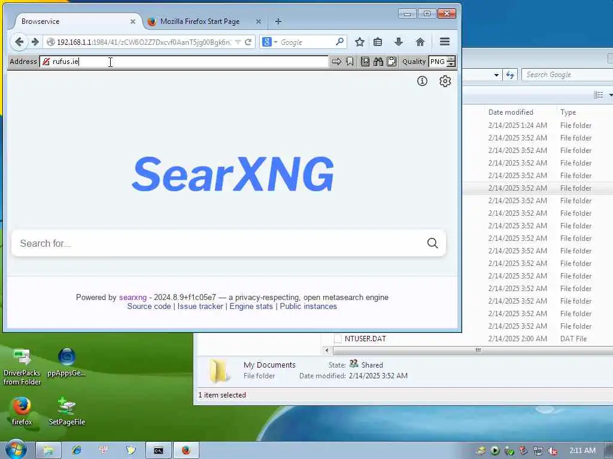Click the Browservice clipboard icon
The height and width of the screenshot is (459, 613).
point(392,62)
